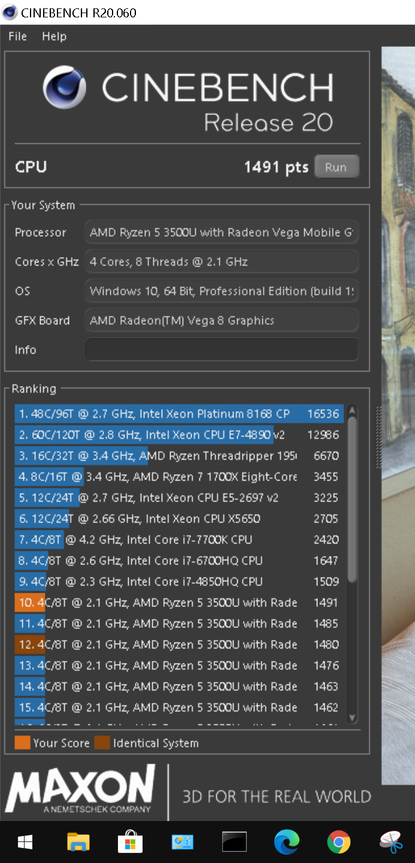Click the Your Score orange legend swatch
This screenshot has width=415, height=863.
(x=22, y=743)
